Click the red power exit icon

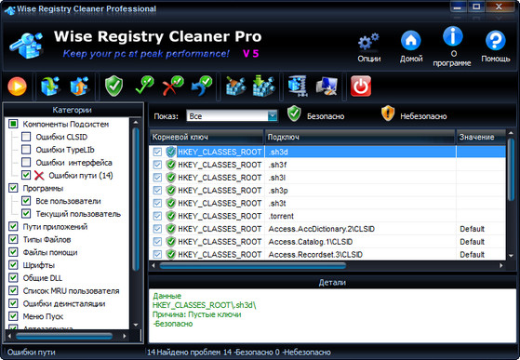tap(361, 87)
